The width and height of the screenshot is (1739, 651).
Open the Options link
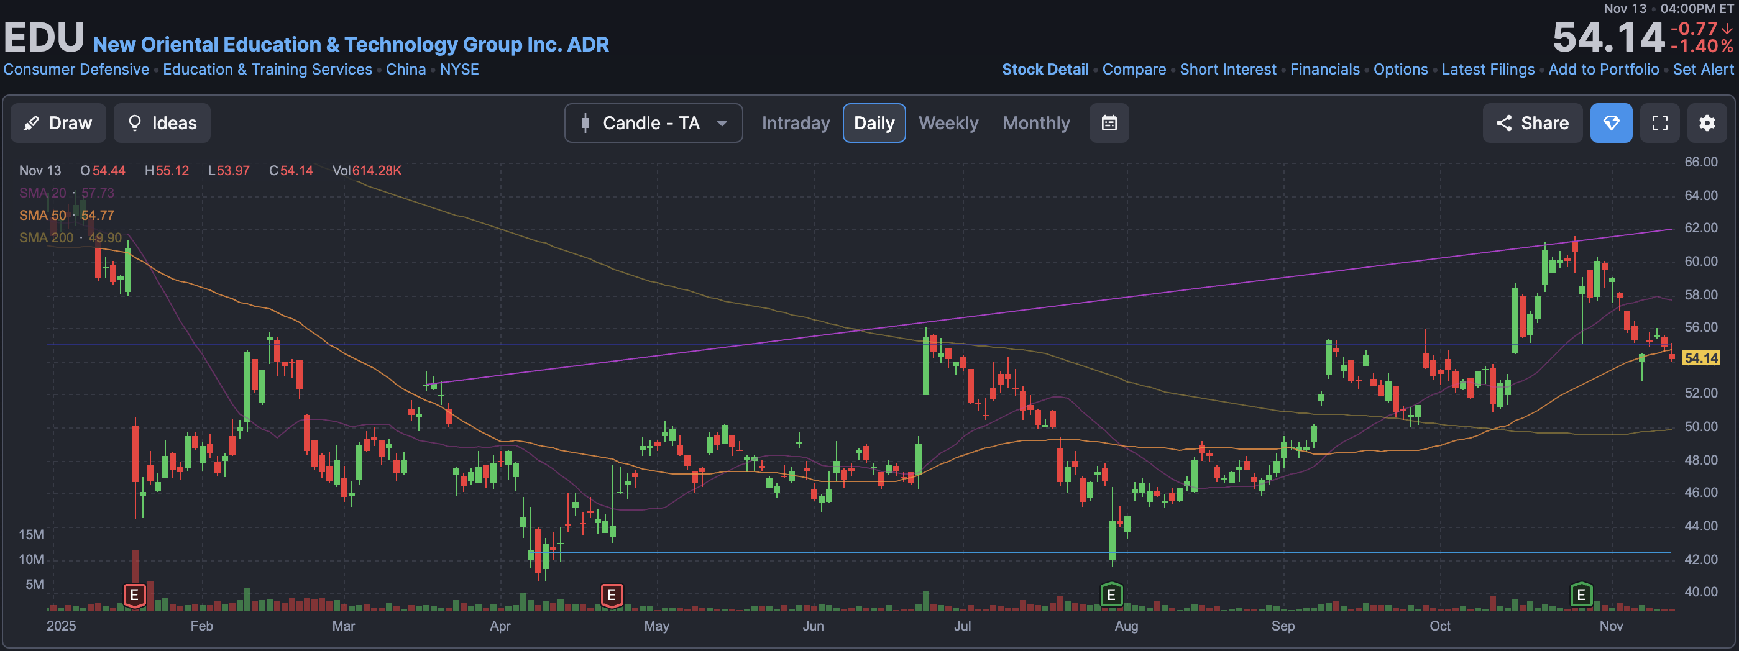click(1401, 70)
